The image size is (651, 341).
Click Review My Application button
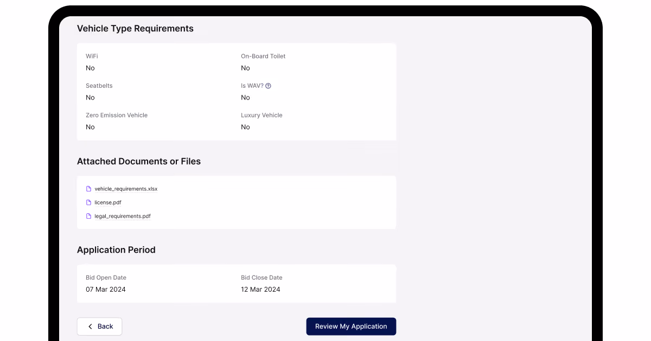point(351,326)
